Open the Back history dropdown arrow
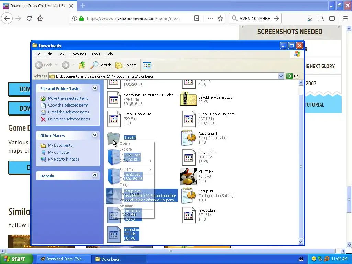This screenshot has width=352, height=264. click(56, 65)
